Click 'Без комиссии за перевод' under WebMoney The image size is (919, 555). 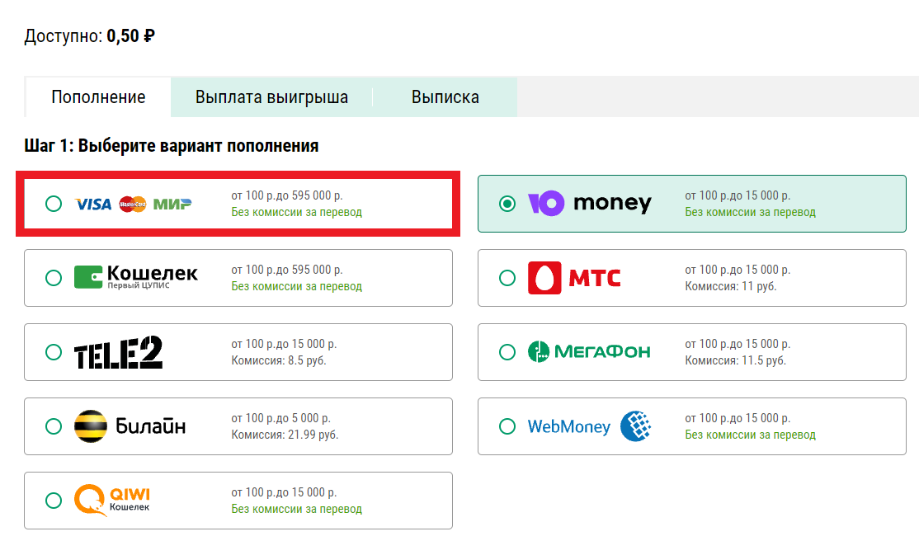click(x=750, y=435)
